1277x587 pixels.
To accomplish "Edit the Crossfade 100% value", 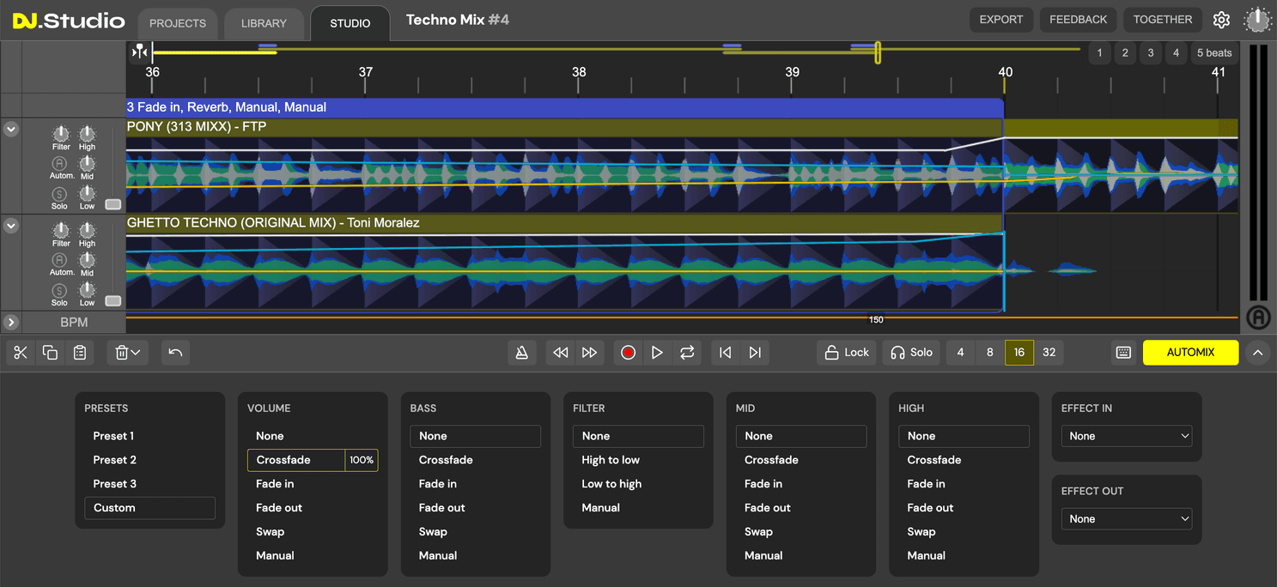I will [x=362, y=460].
